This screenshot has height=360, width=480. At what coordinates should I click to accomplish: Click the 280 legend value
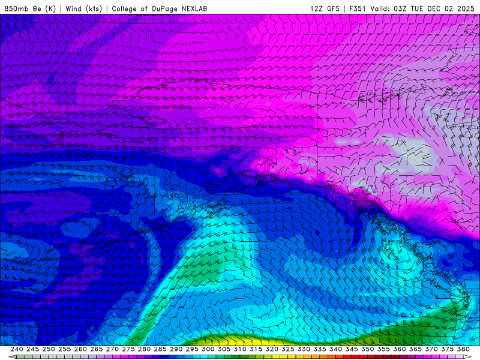click(x=144, y=349)
